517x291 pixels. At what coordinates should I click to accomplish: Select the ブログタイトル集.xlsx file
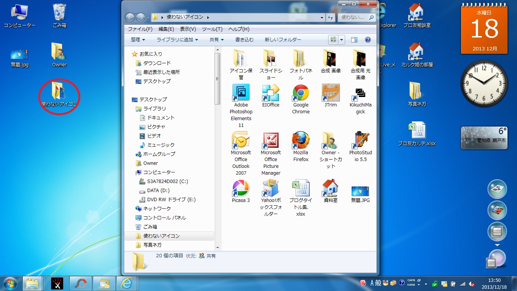[x=301, y=198]
